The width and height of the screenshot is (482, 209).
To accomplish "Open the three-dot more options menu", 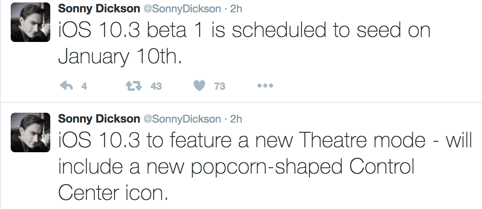I will [x=265, y=86].
